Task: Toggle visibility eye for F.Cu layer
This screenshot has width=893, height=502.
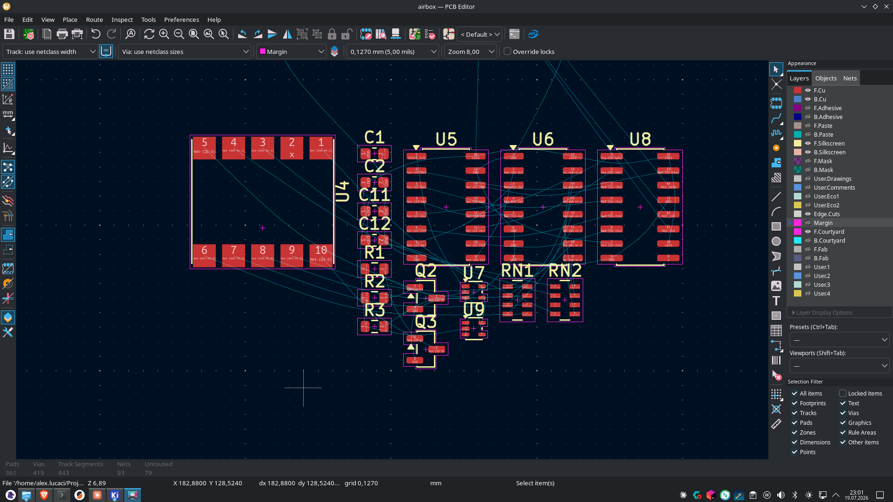Action: click(808, 90)
